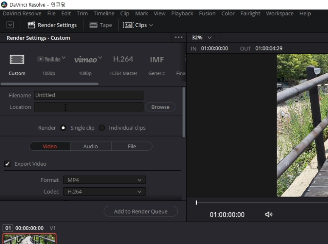Mute audio with the speaker icon
328x244 pixels.
tap(269, 214)
